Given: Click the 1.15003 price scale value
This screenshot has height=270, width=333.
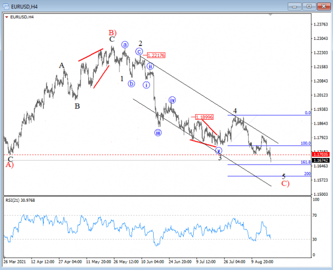Looking at the screenshot, I should (321, 194).
